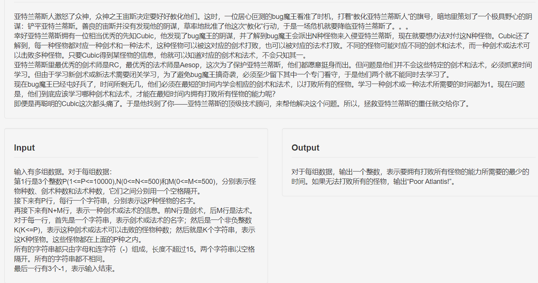Click the paragraph starting 亚特兰蒂斯人激怒了众神
This screenshot has width=538, height=283.
point(273,22)
